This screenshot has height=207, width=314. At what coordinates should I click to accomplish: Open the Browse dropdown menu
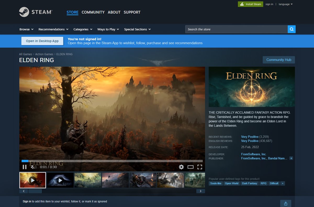[26, 29]
